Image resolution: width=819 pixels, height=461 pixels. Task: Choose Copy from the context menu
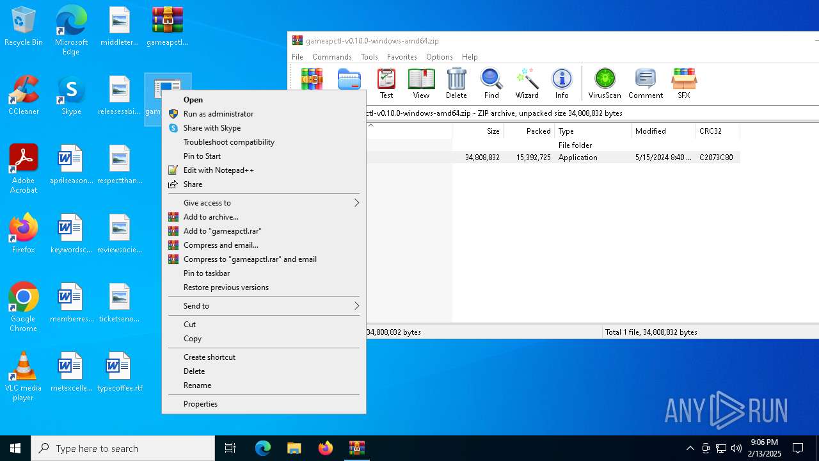click(x=264, y=339)
